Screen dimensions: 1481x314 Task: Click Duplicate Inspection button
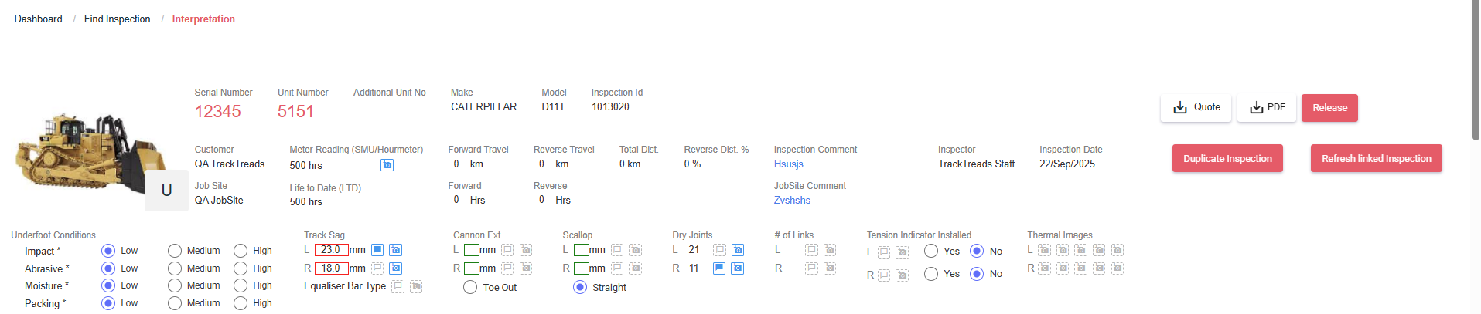click(x=1227, y=158)
